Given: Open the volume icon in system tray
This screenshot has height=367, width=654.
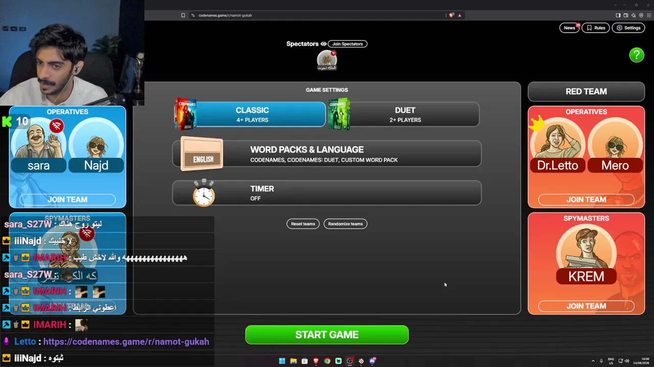Looking at the screenshot, I should pyautogui.click(x=627, y=361).
